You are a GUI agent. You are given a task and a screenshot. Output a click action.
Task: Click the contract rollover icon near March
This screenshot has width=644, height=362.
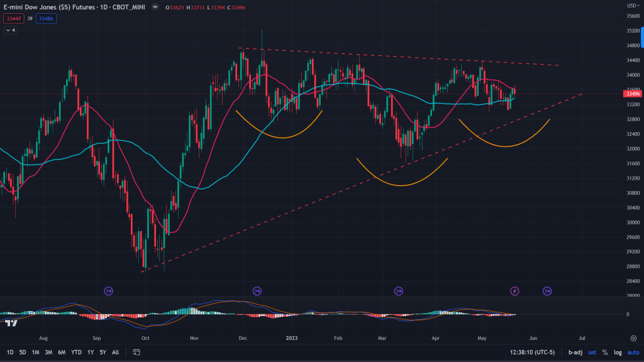[x=399, y=291]
